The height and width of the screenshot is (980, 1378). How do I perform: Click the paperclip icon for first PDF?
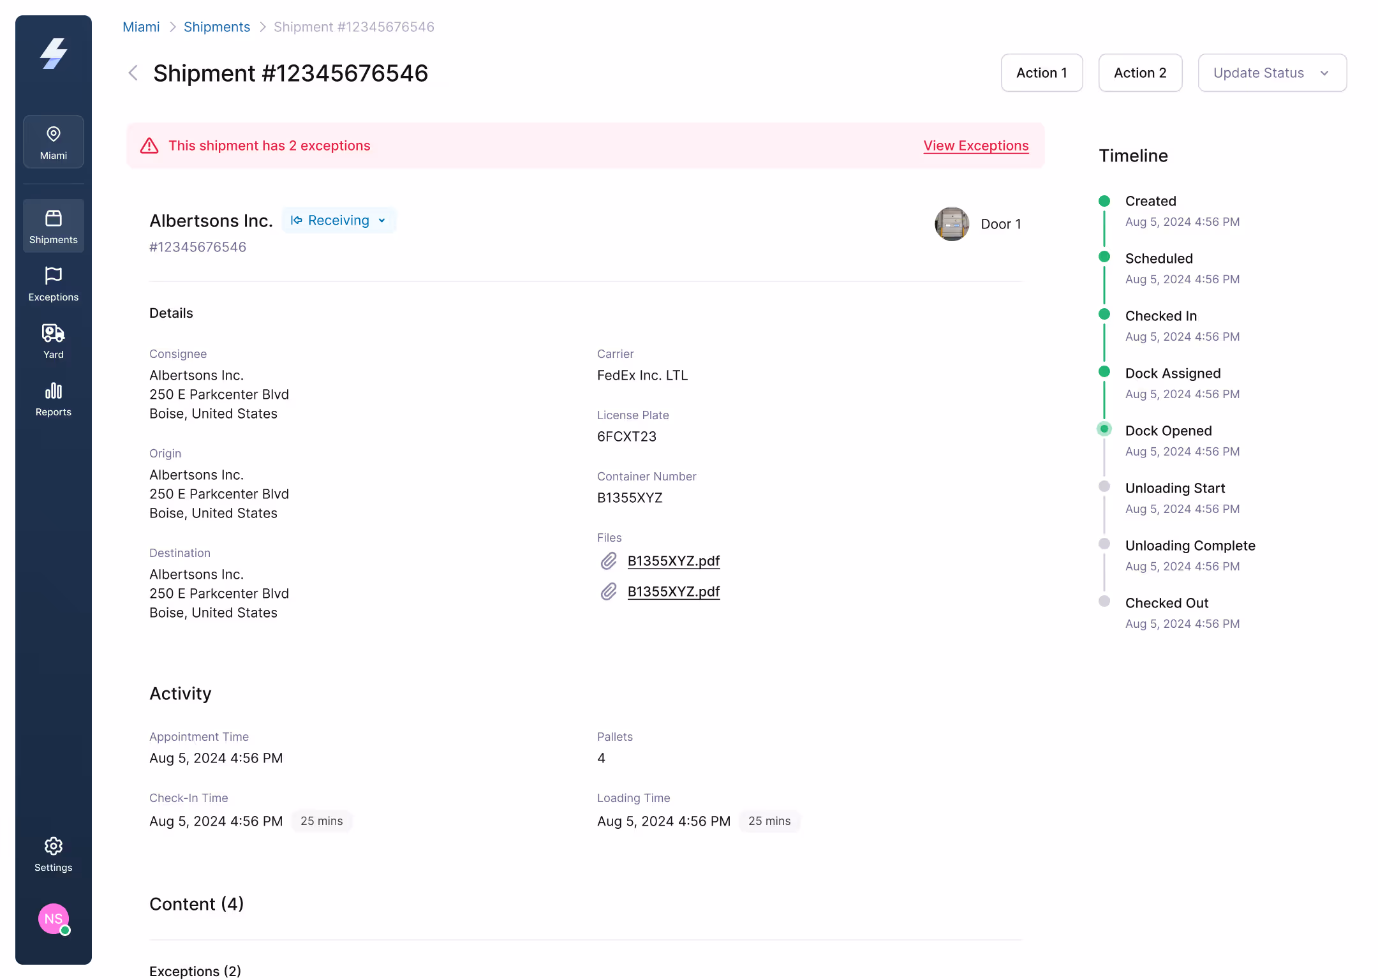(609, 561)
